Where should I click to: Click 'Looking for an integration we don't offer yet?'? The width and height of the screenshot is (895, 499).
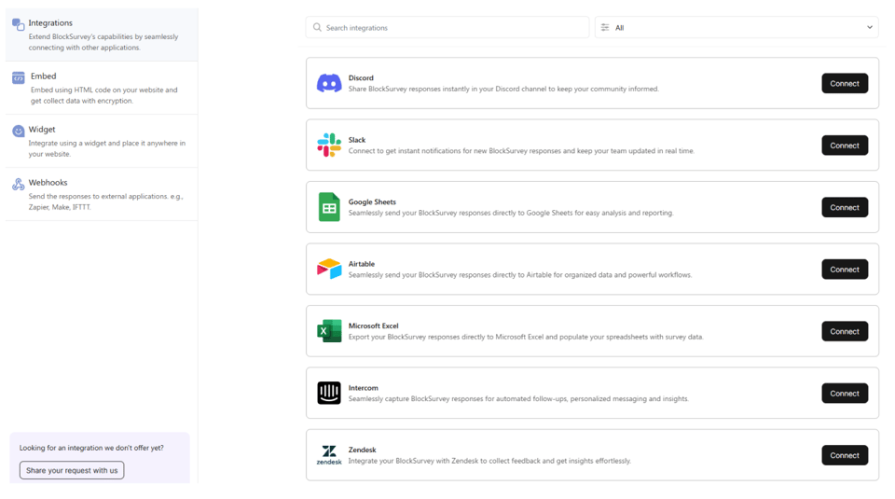(x=91, y=448)
